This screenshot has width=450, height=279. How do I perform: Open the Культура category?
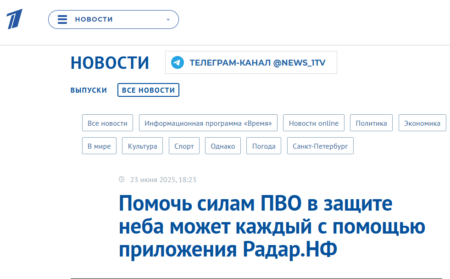click(x=142, y=146)
